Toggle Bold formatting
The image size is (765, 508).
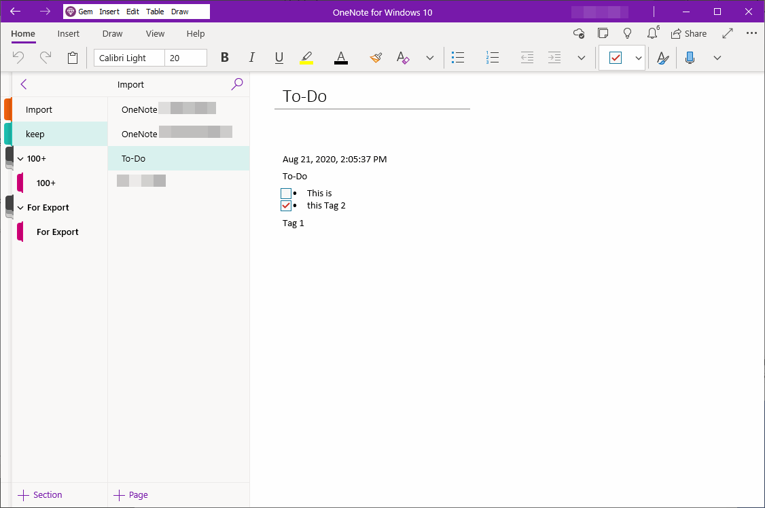pos(224,58)
